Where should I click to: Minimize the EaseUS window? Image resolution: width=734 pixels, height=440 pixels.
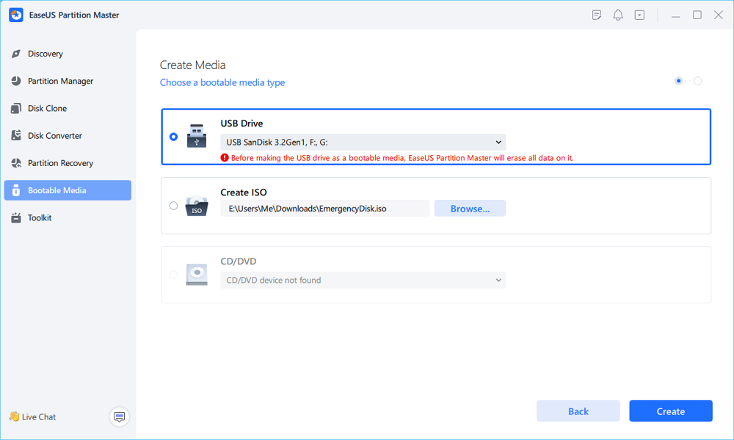(x=675, y=15)
